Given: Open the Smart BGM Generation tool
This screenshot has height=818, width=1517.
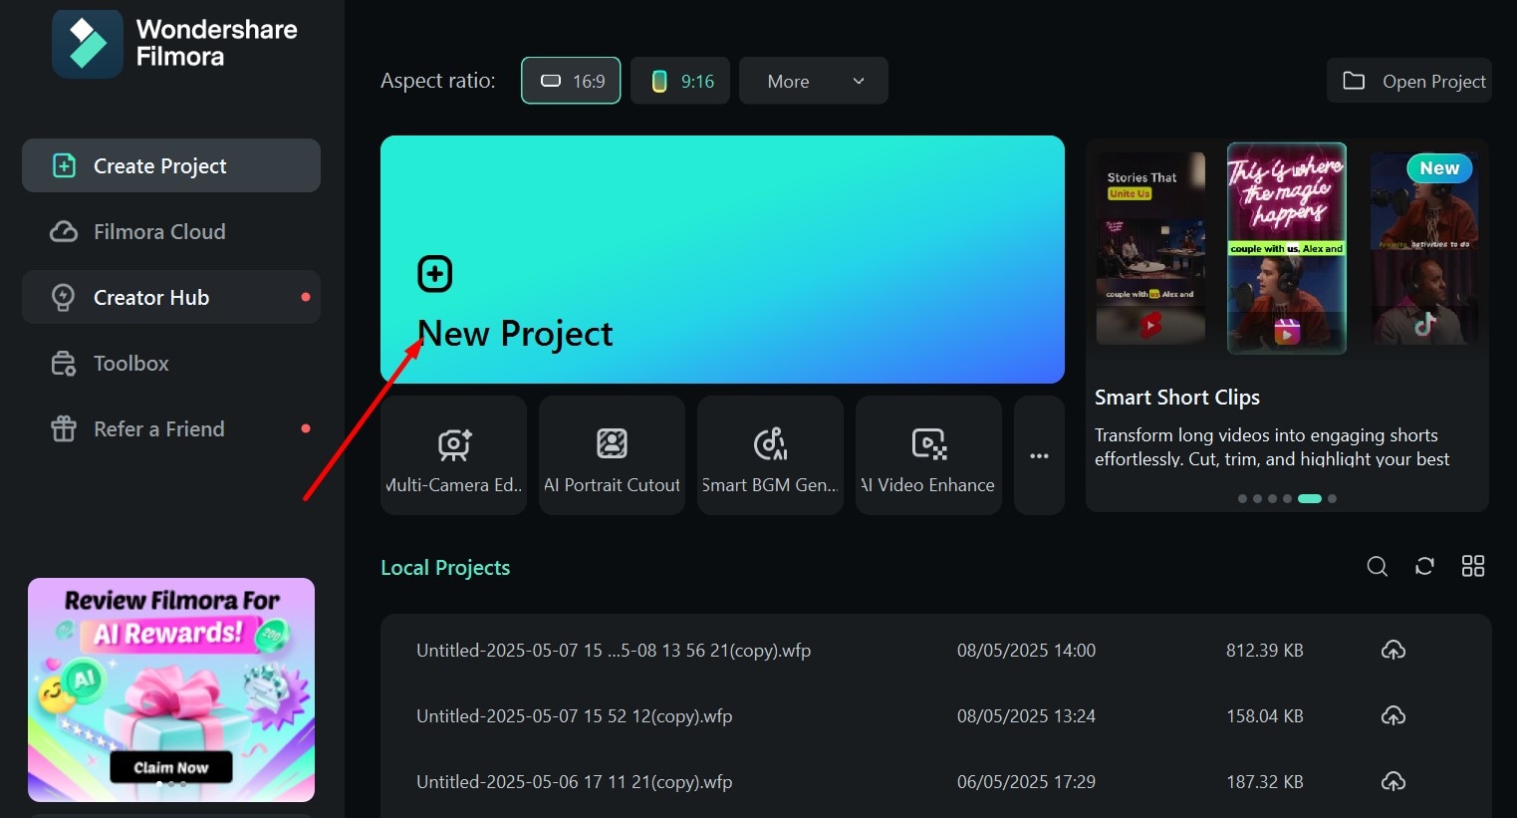Looking at the screenshot, I should (770, 455).
